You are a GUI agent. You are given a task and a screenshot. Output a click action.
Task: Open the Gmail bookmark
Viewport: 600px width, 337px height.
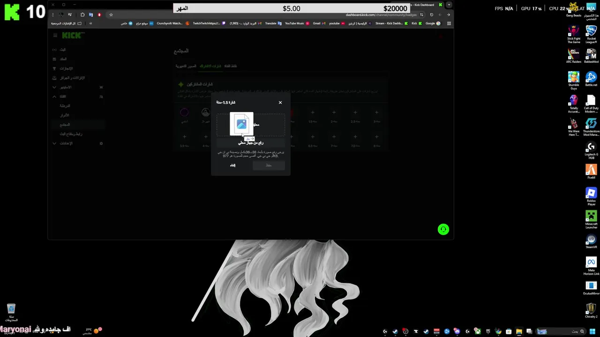(x=319, y=23)
